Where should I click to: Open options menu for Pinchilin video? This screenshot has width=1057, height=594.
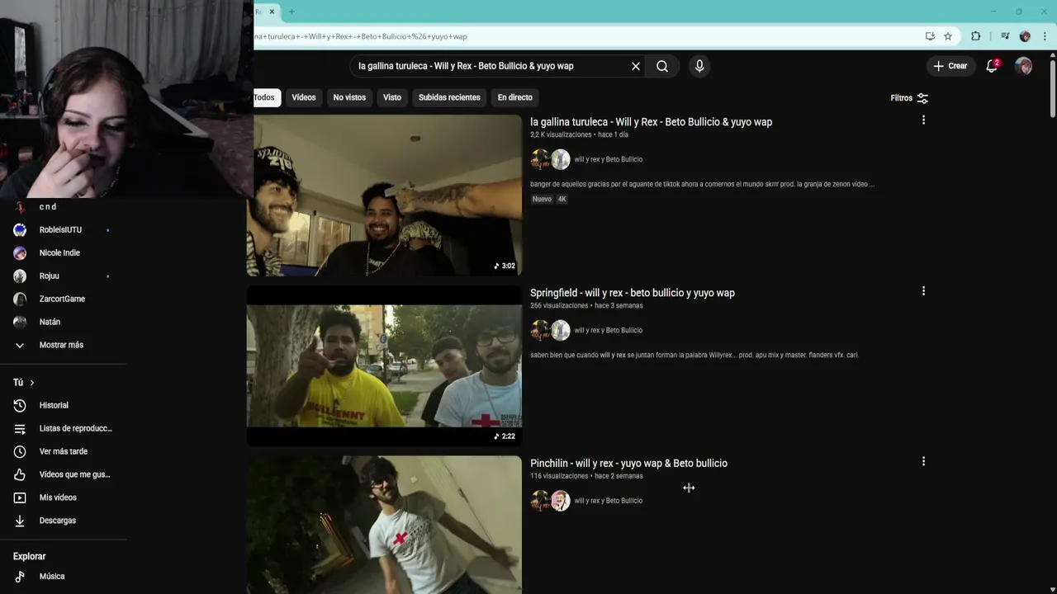click(x=923, y=462)
